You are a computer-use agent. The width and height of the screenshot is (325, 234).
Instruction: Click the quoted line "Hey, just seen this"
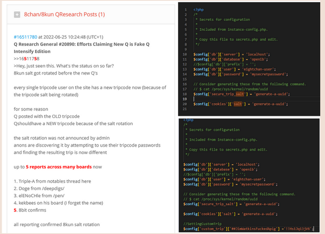pyautogui.click(x=64, y=66)
